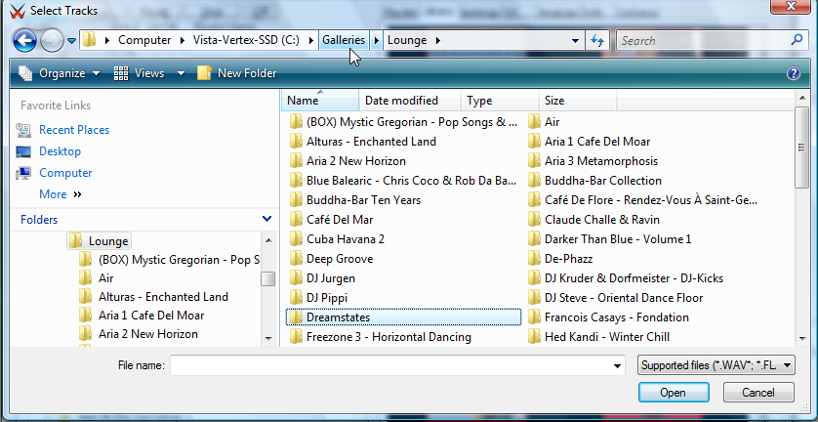Open Help with the question mark icon
The width and height of the screenshot is (818, 422).
point(793,73)
